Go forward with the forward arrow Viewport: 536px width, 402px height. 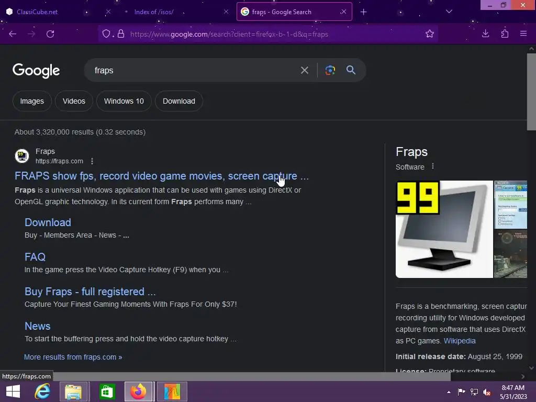pyautogui.click(x=31, y=34)
